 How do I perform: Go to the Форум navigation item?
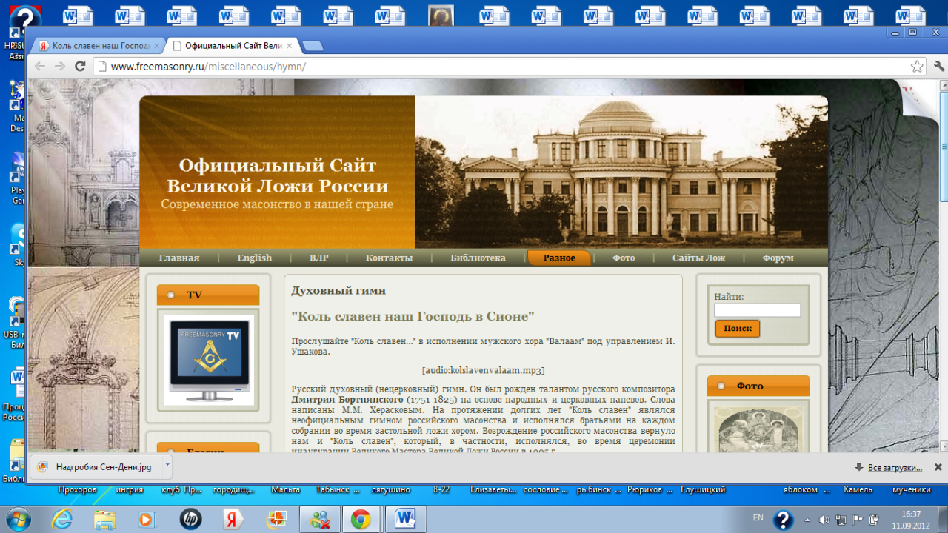tap(778, 258)
